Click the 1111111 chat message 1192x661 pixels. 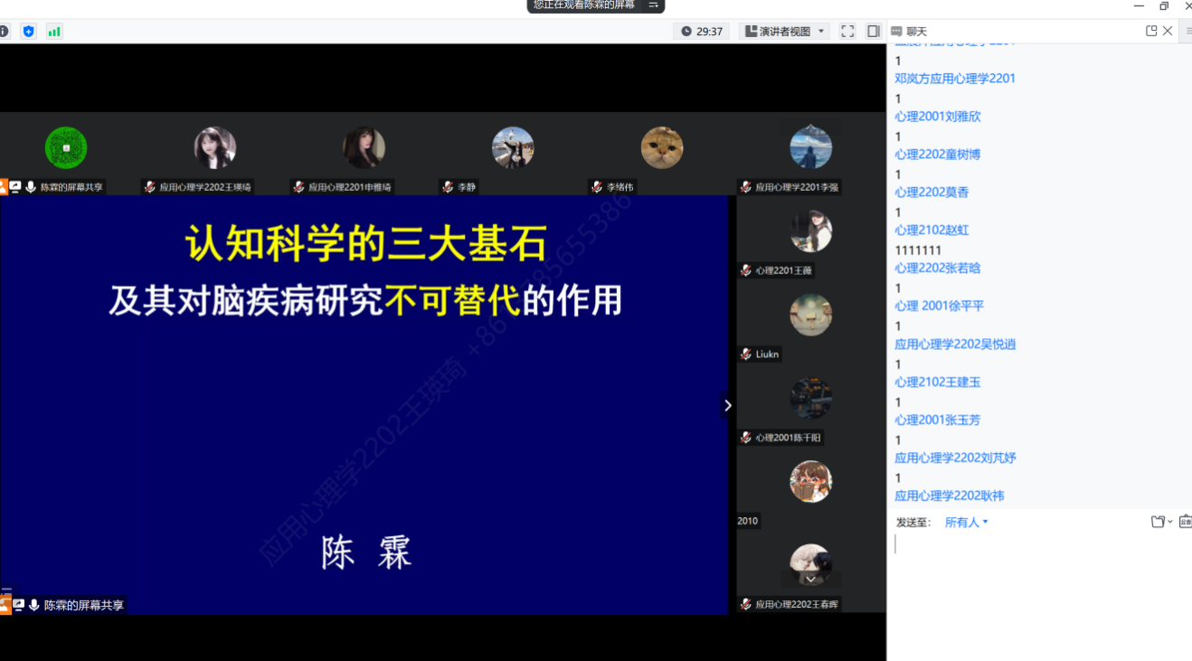(918, 250)
